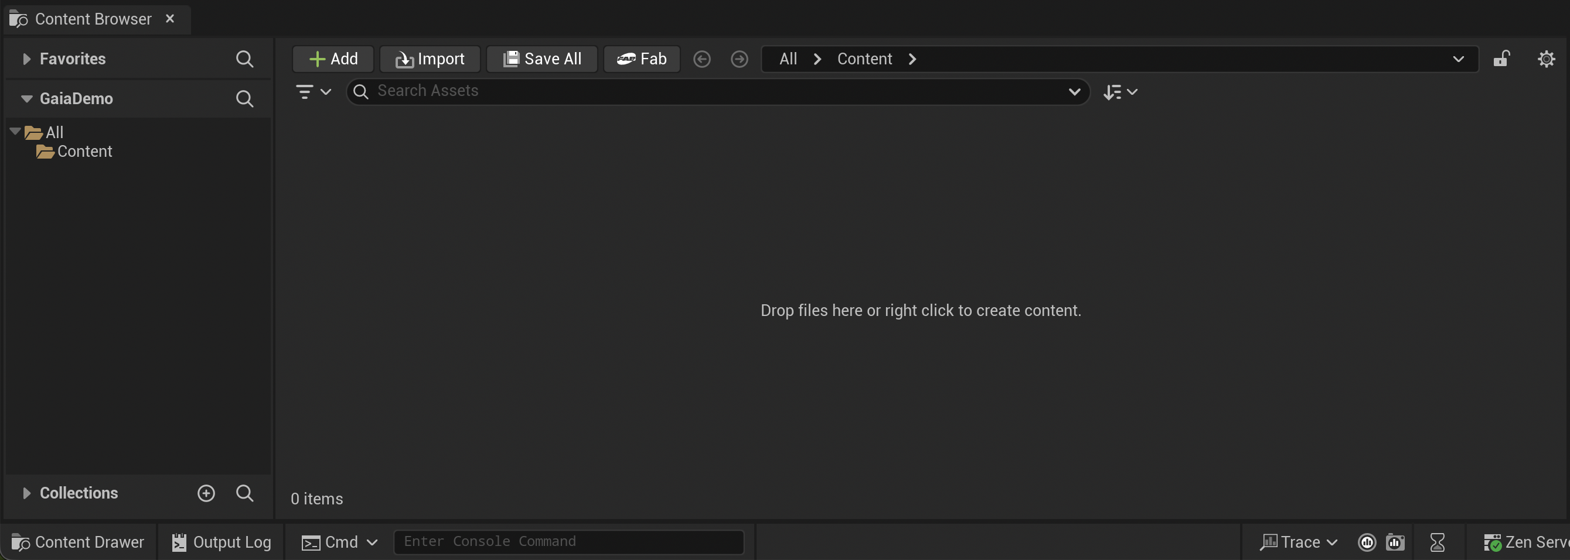Search within Collections
Screen dimensions: 1570x560
(x=244, y=493)
